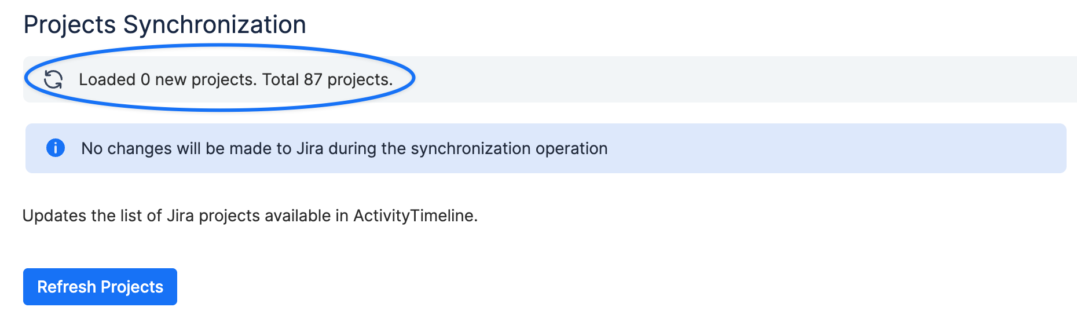Image resolution: width=1077 pixels, height=336 pixels.
Task: Click the word 'Projects' in the page title
Action: (x=70, y=25)
